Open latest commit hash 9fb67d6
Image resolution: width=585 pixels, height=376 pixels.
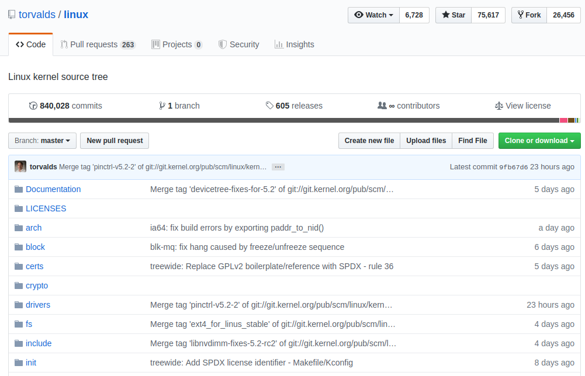click(x=513, y=168)
